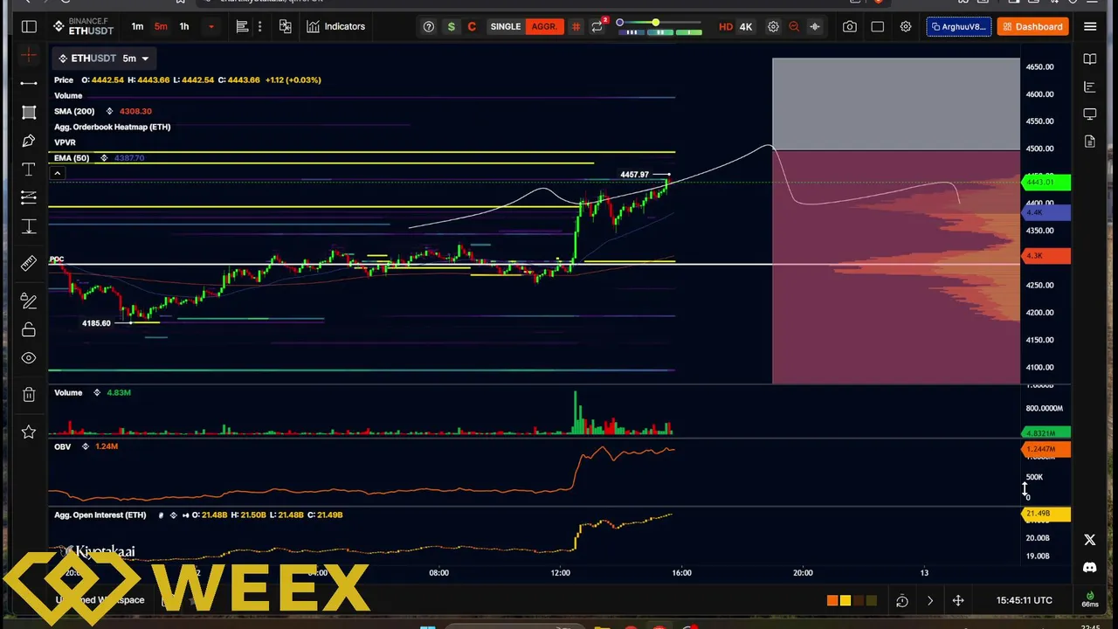Click the EMA (50) indicator label
The image size is (1118, 629).
[72, 158]
